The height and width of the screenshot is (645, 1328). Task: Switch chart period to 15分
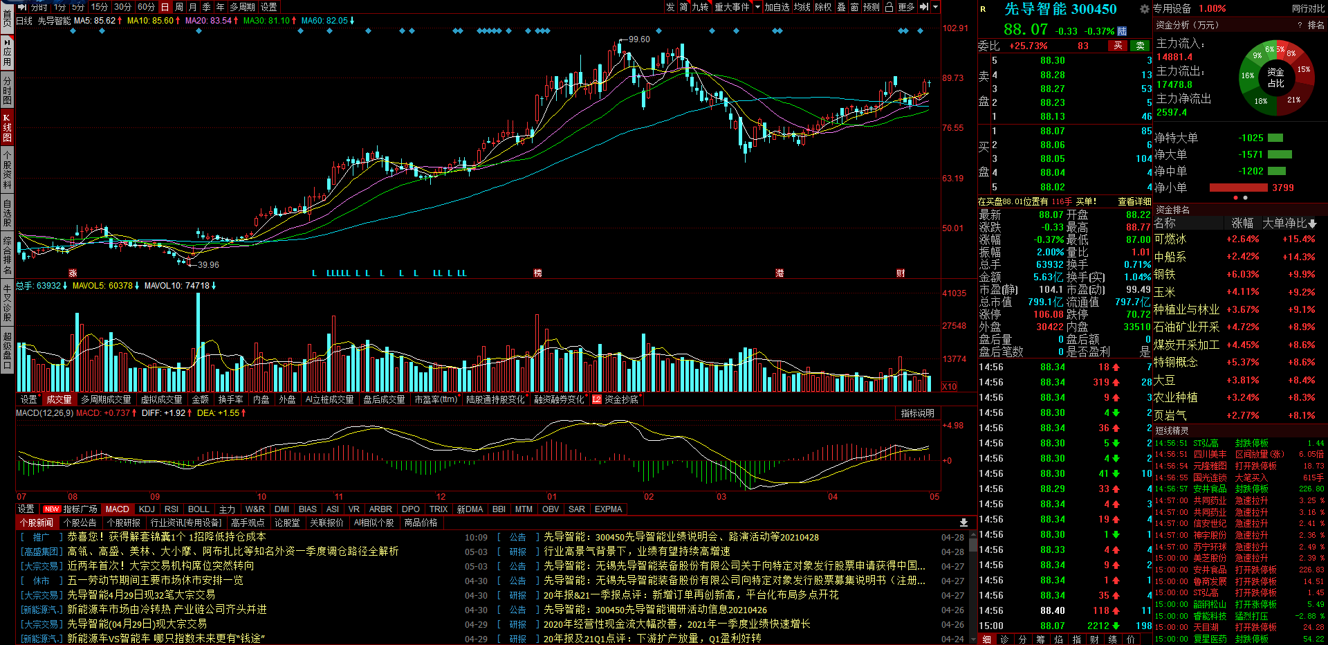(x=100, y=7)
